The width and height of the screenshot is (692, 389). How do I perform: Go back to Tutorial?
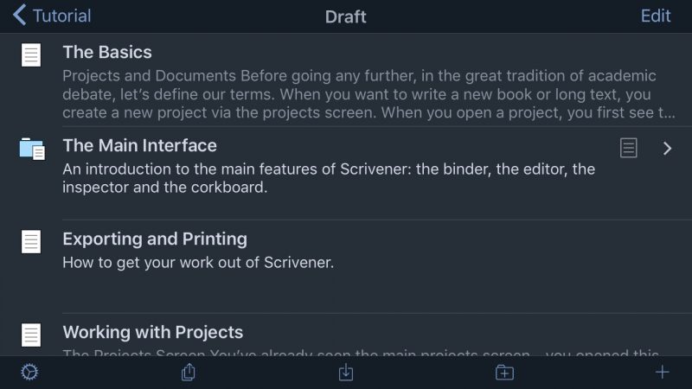point(52,16)
